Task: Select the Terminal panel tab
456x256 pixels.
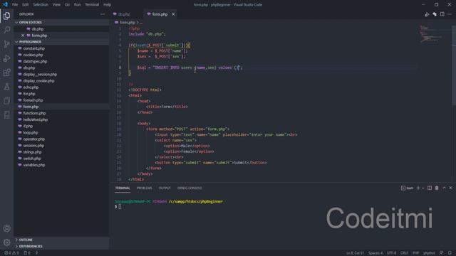Action: pos(123,188)
